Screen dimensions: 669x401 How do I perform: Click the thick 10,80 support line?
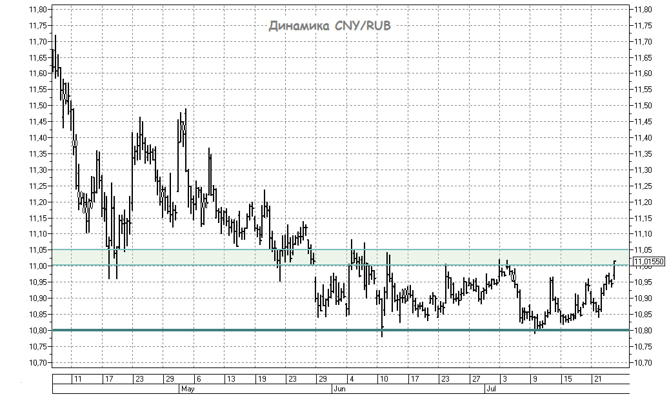click(341, 330)
